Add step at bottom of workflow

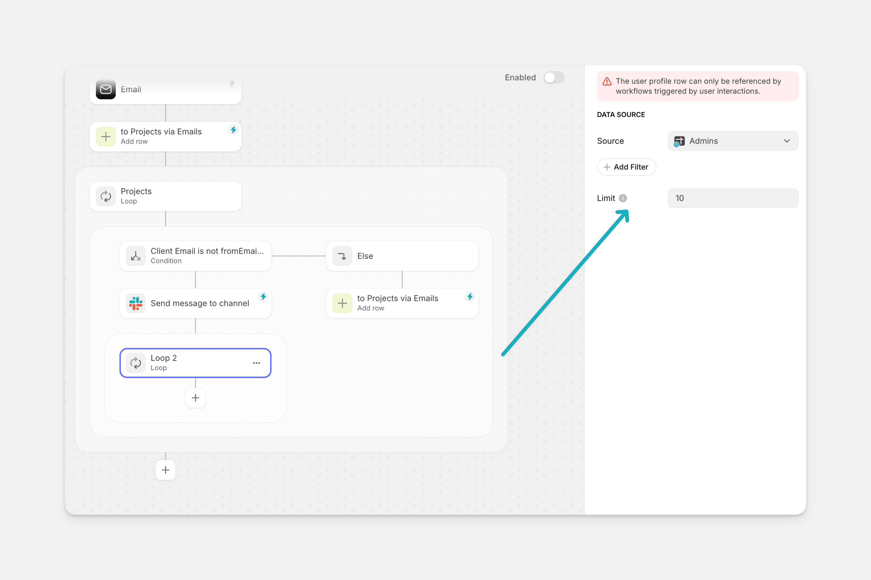166,470
